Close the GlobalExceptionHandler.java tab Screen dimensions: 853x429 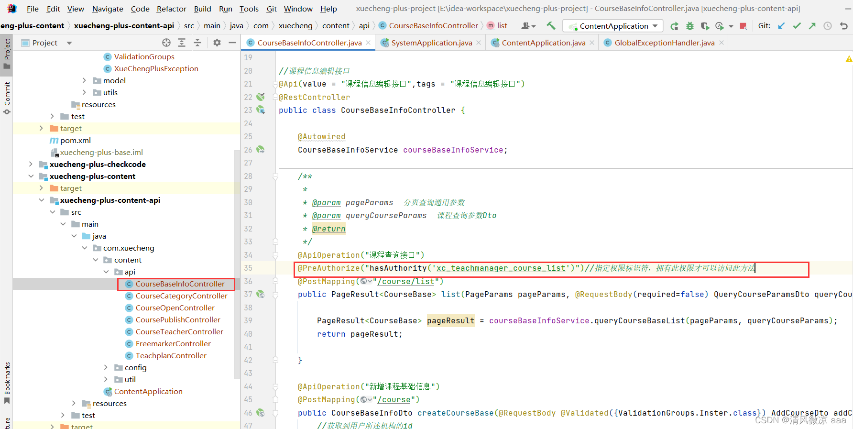(722, 43)
